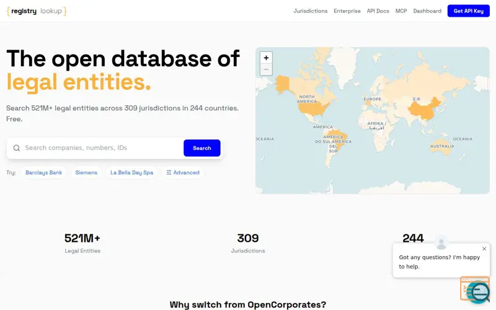Click the magnifier icon in search box
496x310 pixels.
[17, 148]
